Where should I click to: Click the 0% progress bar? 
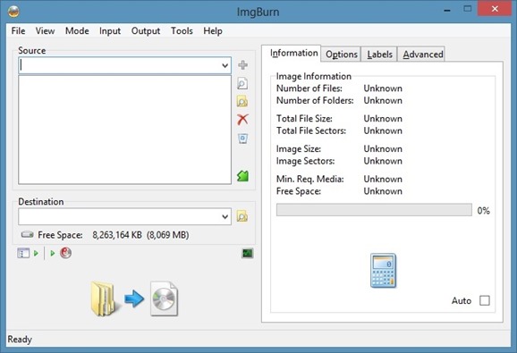(374, 210)
